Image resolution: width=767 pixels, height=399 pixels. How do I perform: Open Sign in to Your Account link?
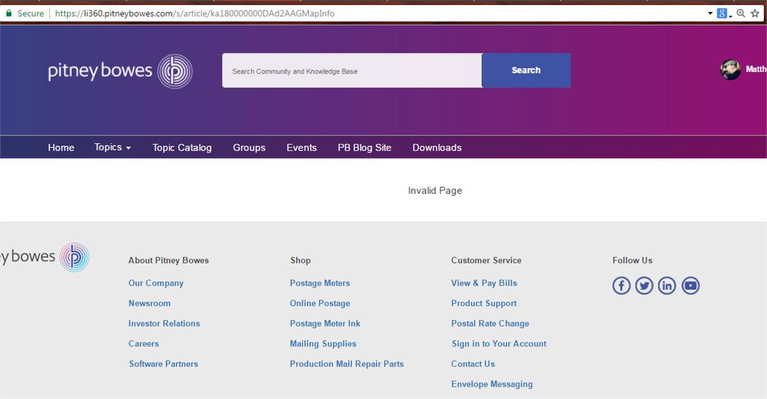pyautogui.click(x=499, y=343)
